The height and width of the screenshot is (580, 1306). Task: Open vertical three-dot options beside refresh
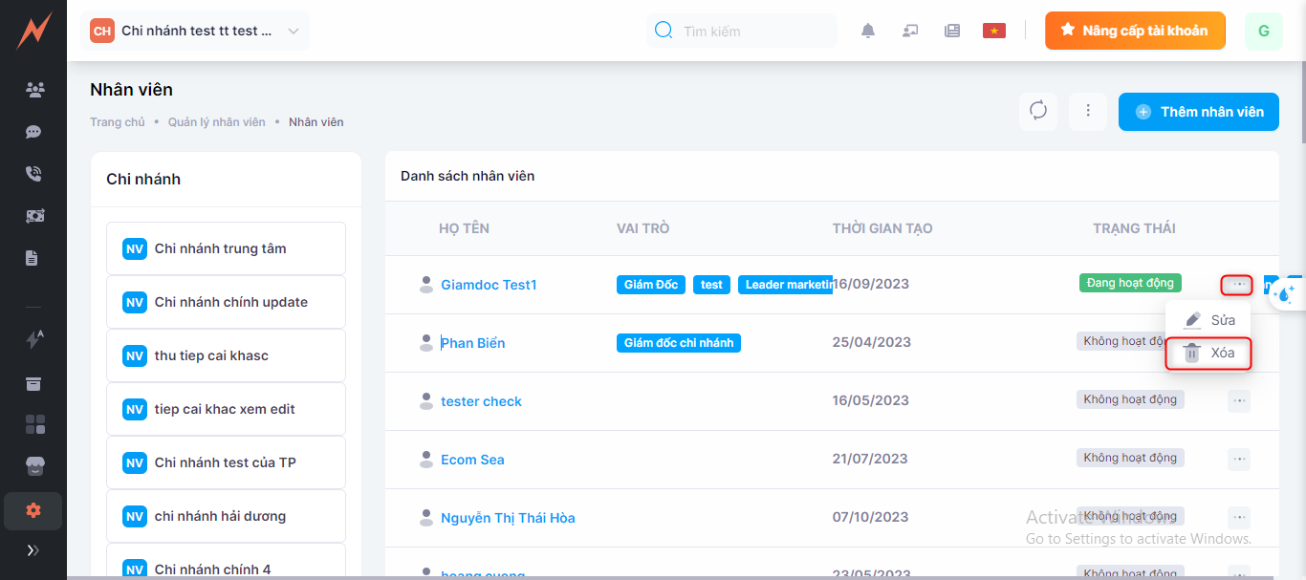(x=1088, y=111)
